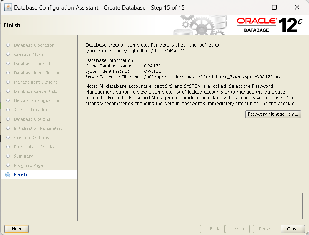Click the empty message text area at bottom
The width and height of the screenshot is (309, 235).
(193, 206)
